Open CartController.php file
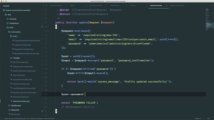The height and width of the screenshot is (120, 214). 20,62
